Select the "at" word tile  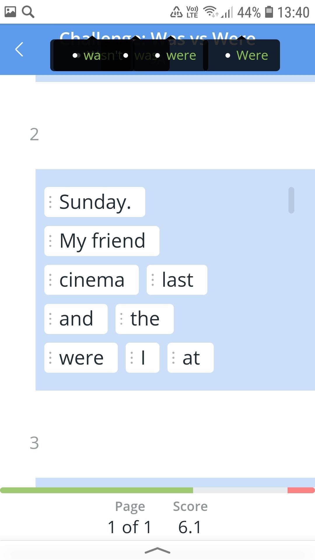click(x=190, y=358)
